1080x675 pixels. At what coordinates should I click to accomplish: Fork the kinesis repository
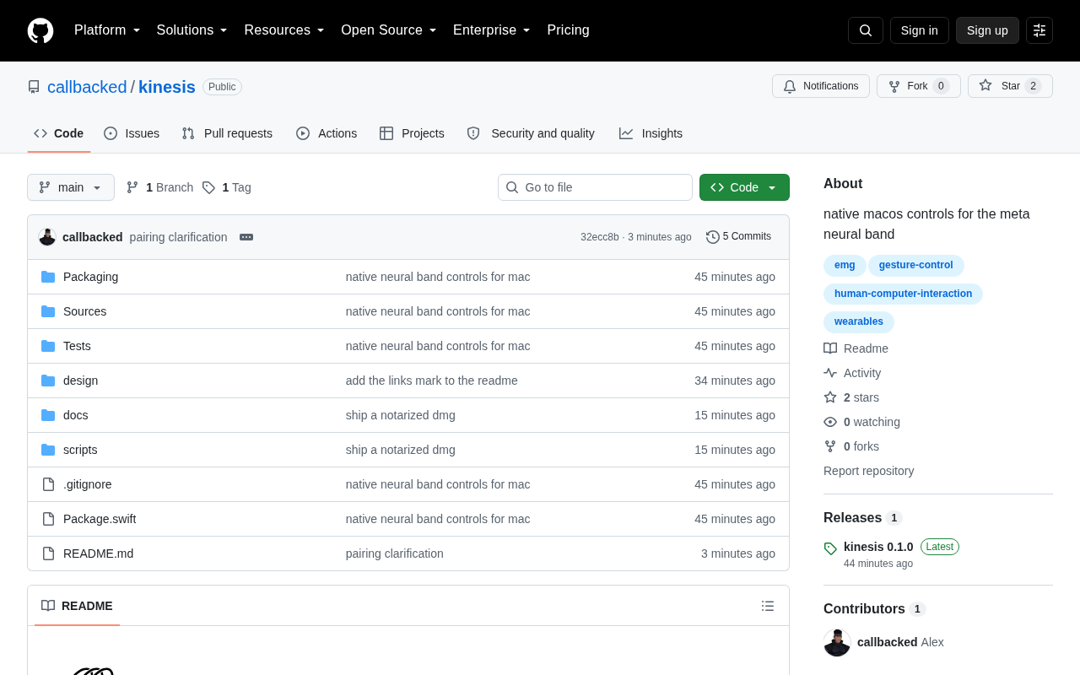click(919, 86)
